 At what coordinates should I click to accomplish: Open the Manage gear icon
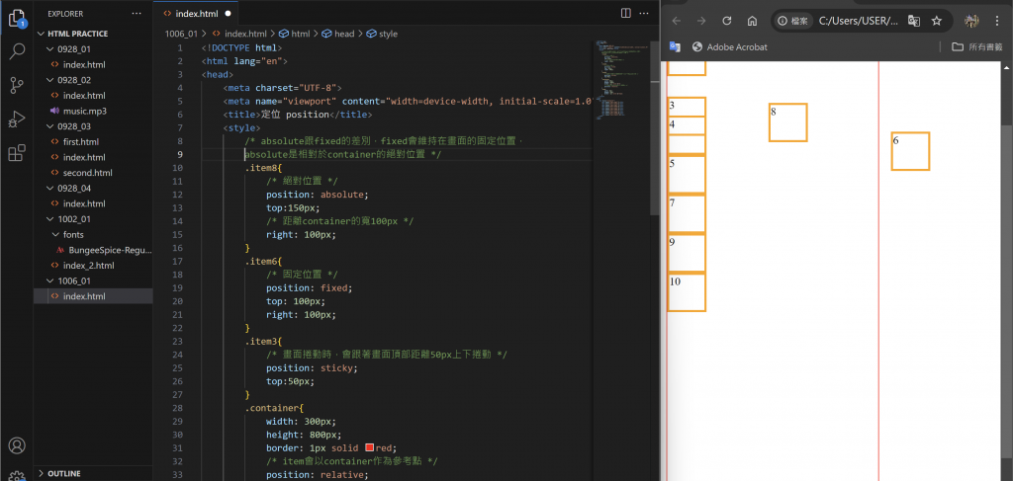click(17, 476)
